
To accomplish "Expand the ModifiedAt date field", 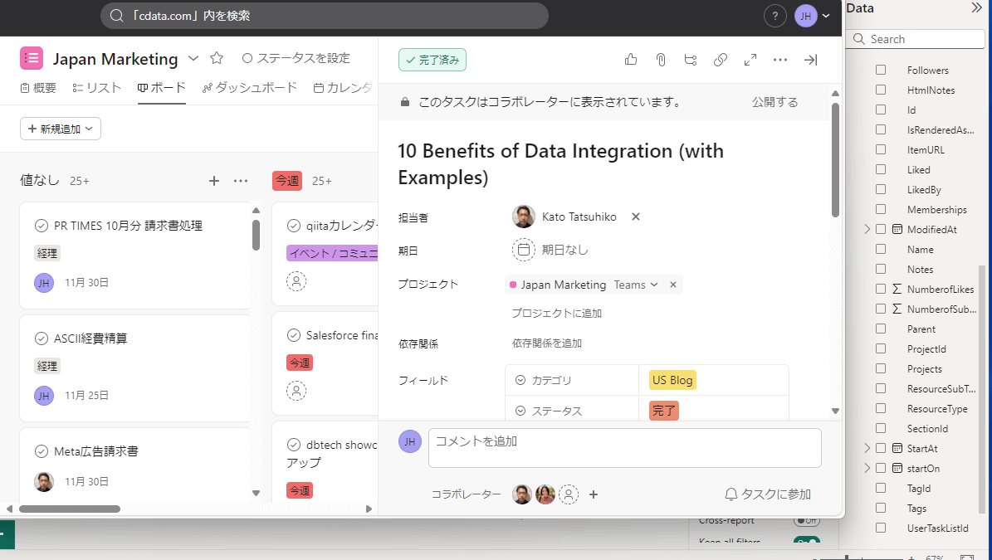I will [x=867, y=230].
